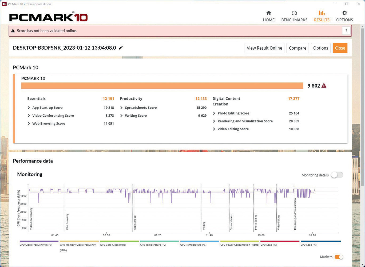This screenshot has height=267, width=365.
Task: Expand Spreadsheets Score details
Action: point(121,108)
